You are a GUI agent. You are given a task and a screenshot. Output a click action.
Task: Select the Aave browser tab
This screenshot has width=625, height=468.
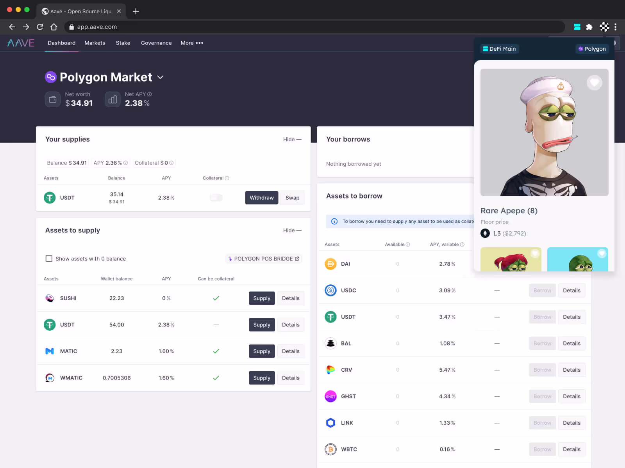coord(81,11)
